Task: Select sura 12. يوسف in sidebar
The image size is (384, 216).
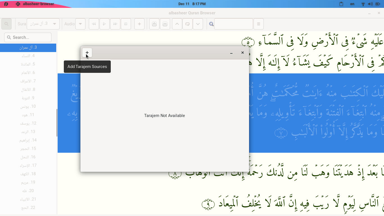Action: [28, 123]
